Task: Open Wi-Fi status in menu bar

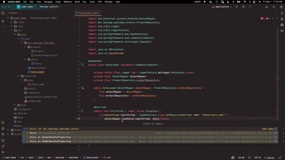Action: coord(244,2)
